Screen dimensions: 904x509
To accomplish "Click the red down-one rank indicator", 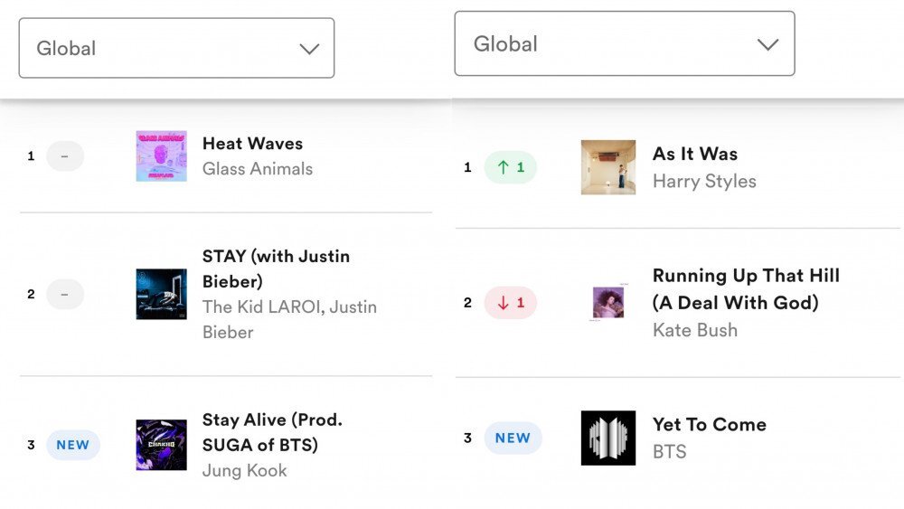I will point(510,302).
